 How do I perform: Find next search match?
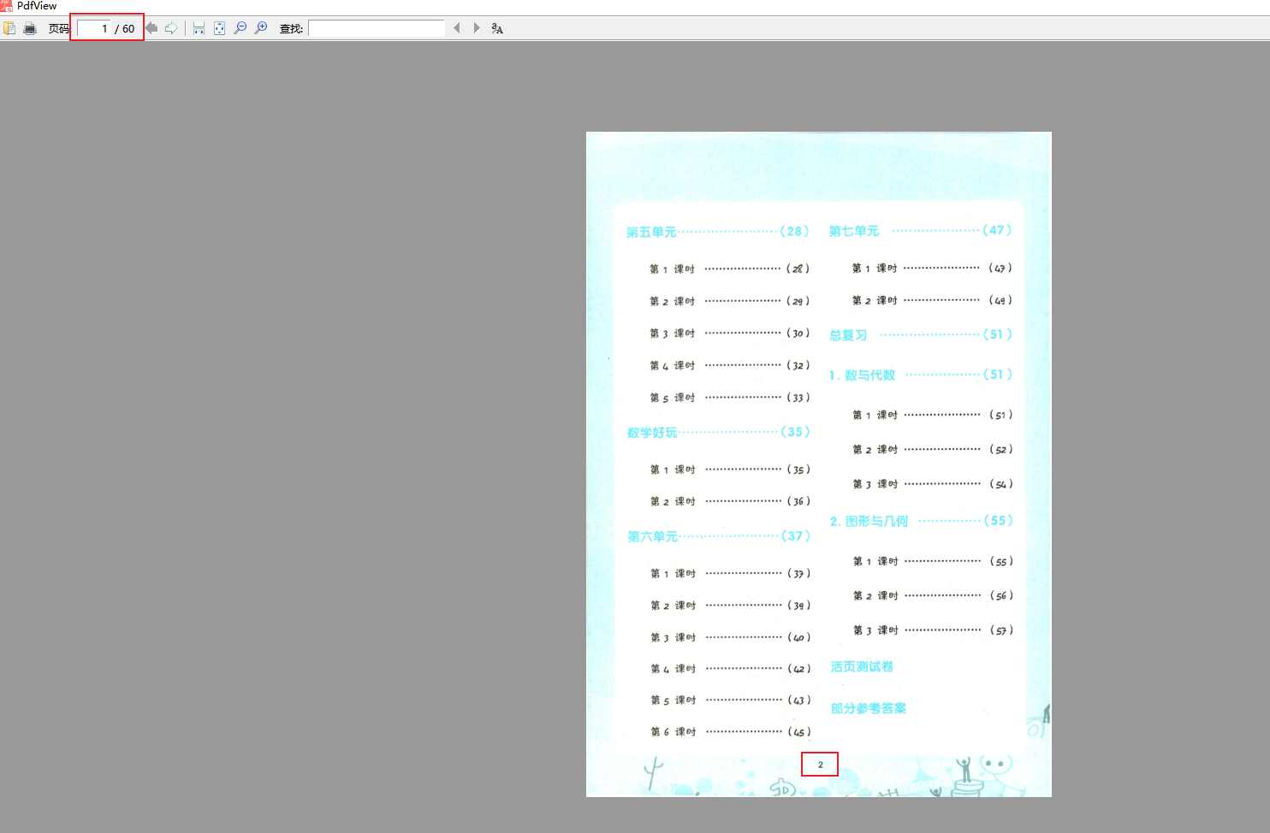(477, 27)
